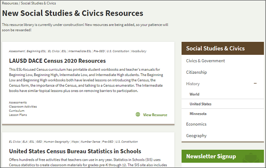
Task: Click the ELA tag on the Census Bureau card
Action: (25, 141)
